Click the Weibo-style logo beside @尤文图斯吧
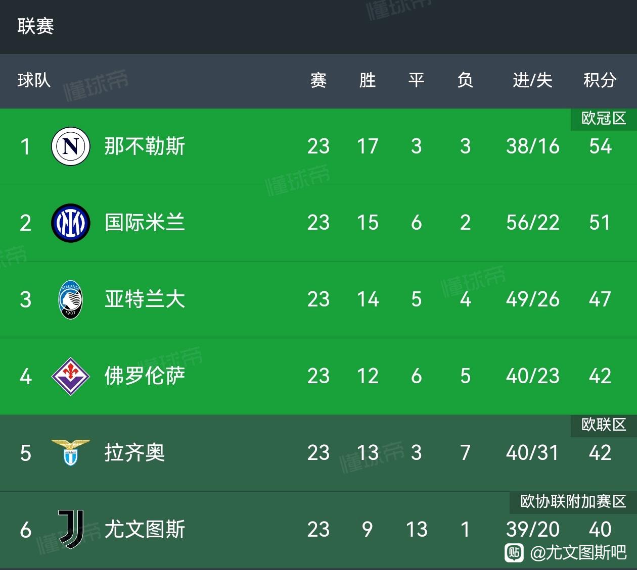The image size is (637, 570). (514, 552)
